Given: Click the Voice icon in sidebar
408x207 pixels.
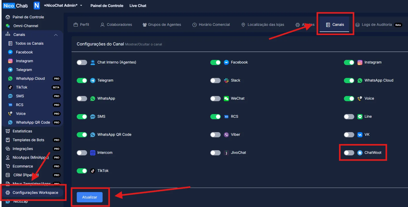Looking at the screenshot, I should [x=10, y=114].
